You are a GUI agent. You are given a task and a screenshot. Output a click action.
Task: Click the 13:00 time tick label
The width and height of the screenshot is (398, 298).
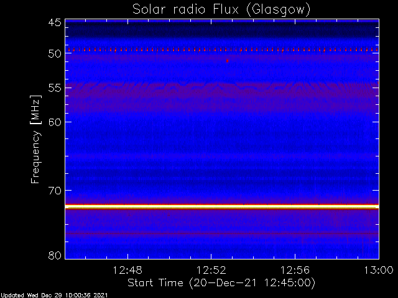[x=379, y=270]
